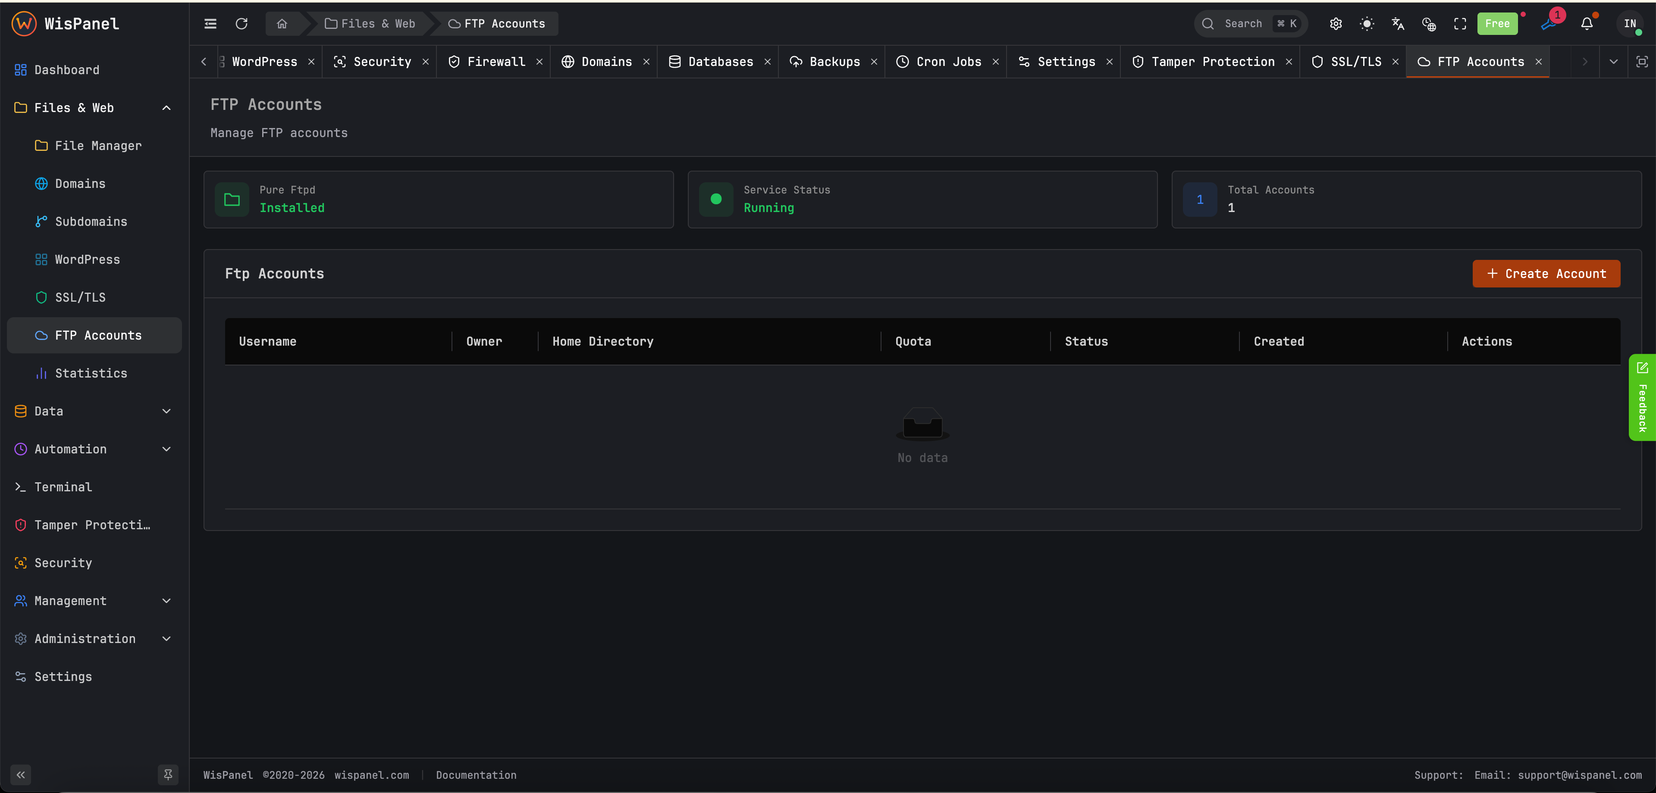The width and height of the screenshot is (1656, 793).
Task: Expand the Automation section
Action: click(94, 449)
